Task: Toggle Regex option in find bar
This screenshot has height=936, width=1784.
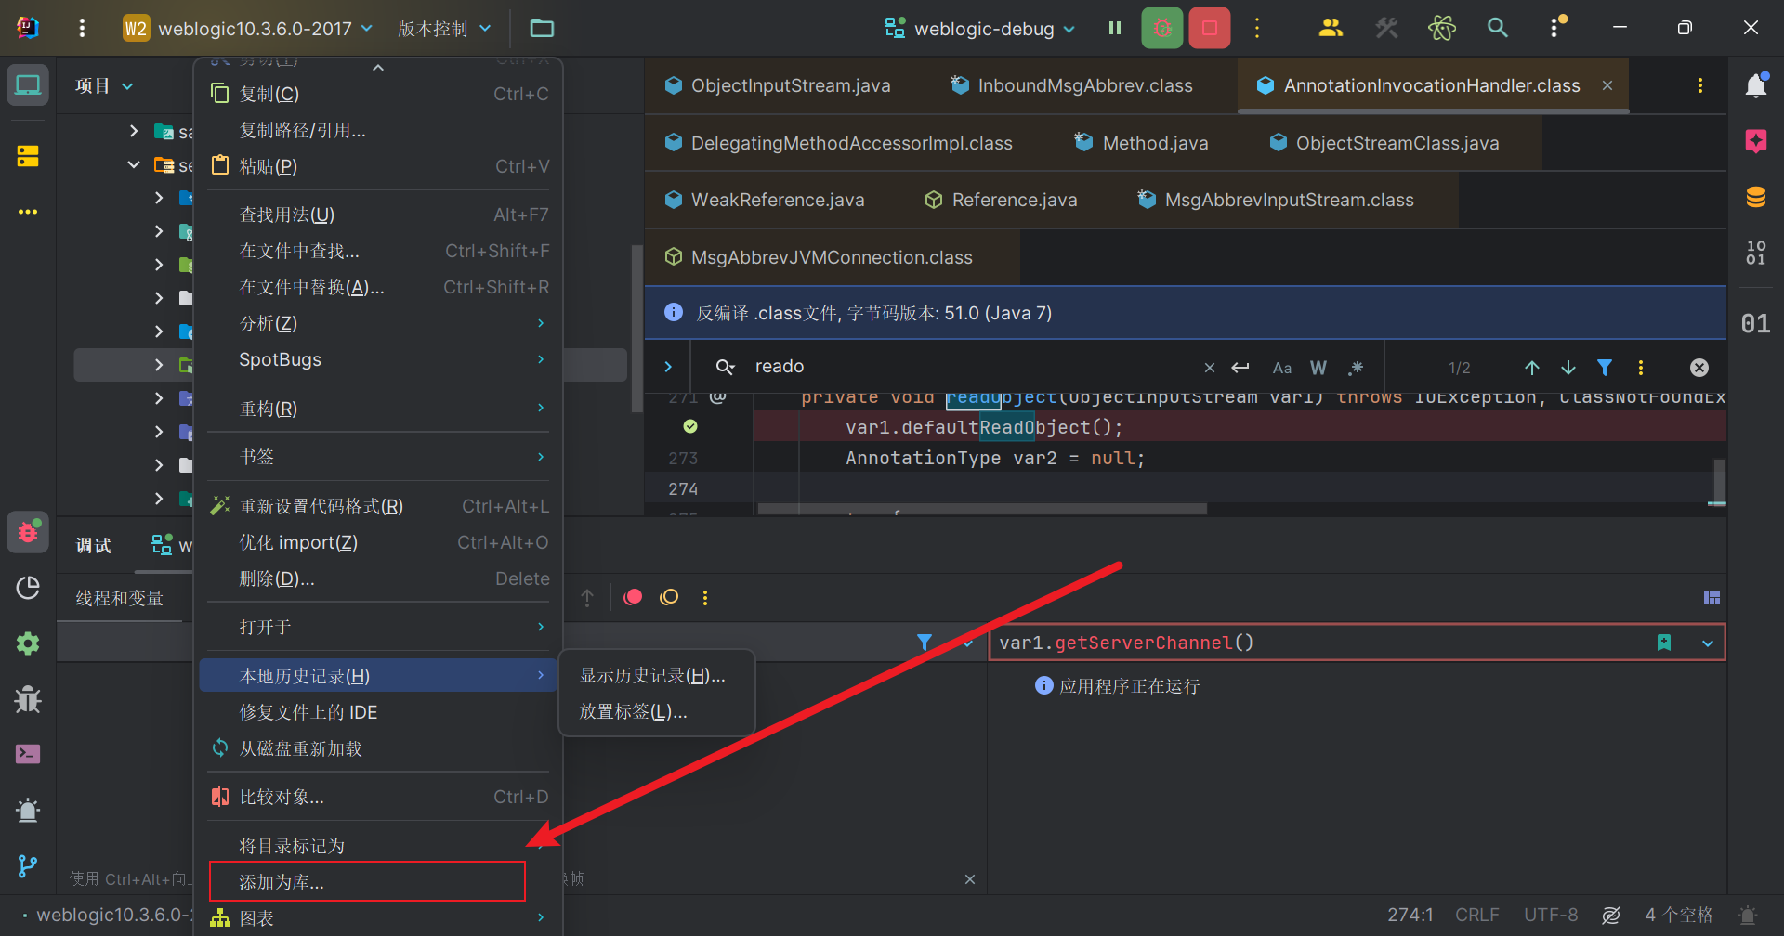Action: point(1356,368)
